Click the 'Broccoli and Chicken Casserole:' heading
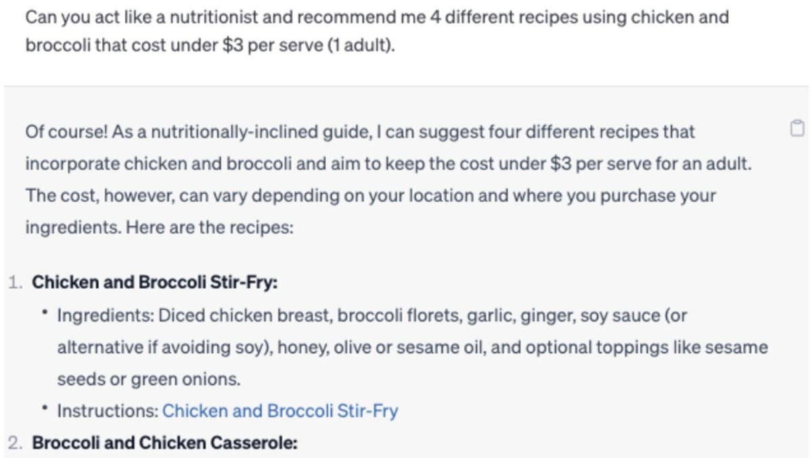Viewport: 812px width, 458px height. (x=164, y=443)
